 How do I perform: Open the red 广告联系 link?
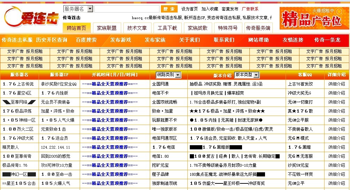coord(250,9)
